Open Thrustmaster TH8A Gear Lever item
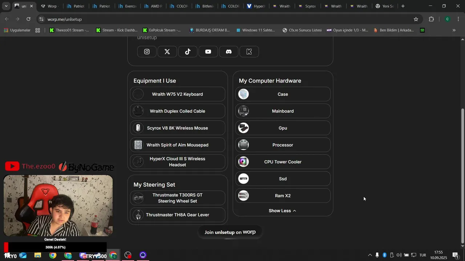The width and height of the screenshot is (465, 261). point(178,215)
